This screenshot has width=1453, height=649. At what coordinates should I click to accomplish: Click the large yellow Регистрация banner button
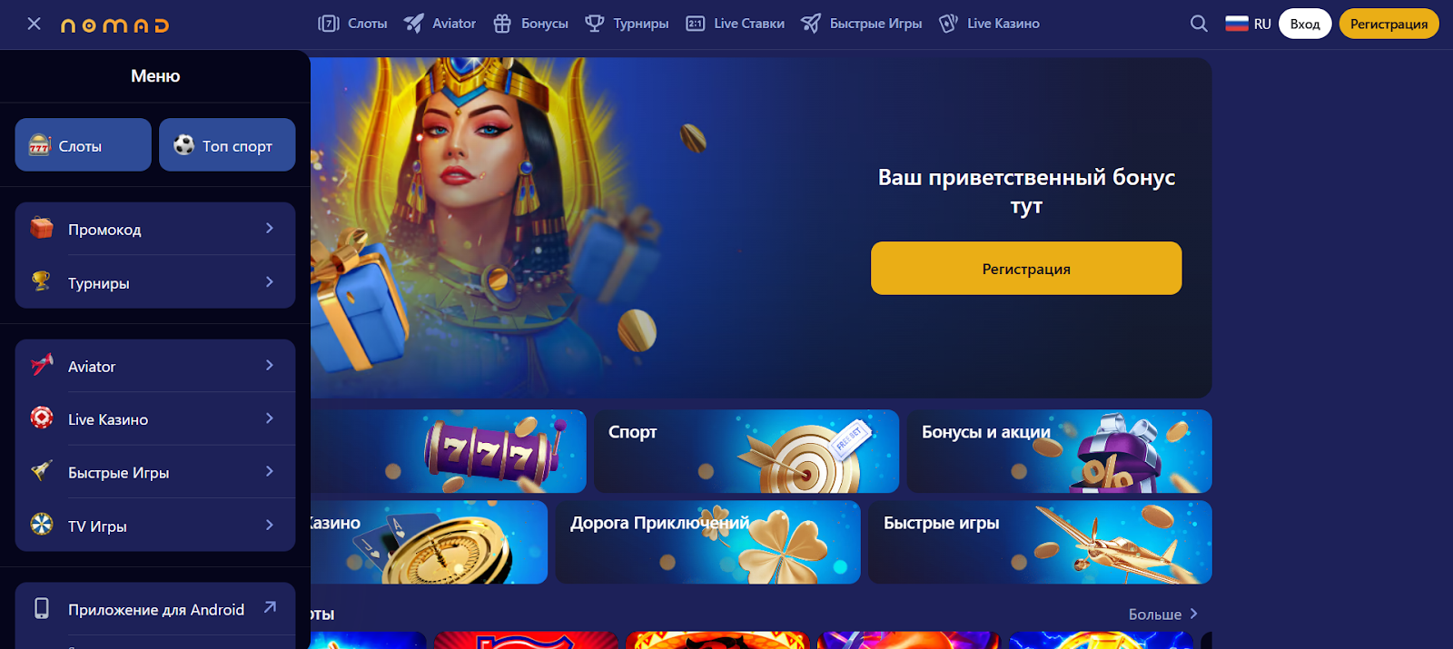(1026, 268)
